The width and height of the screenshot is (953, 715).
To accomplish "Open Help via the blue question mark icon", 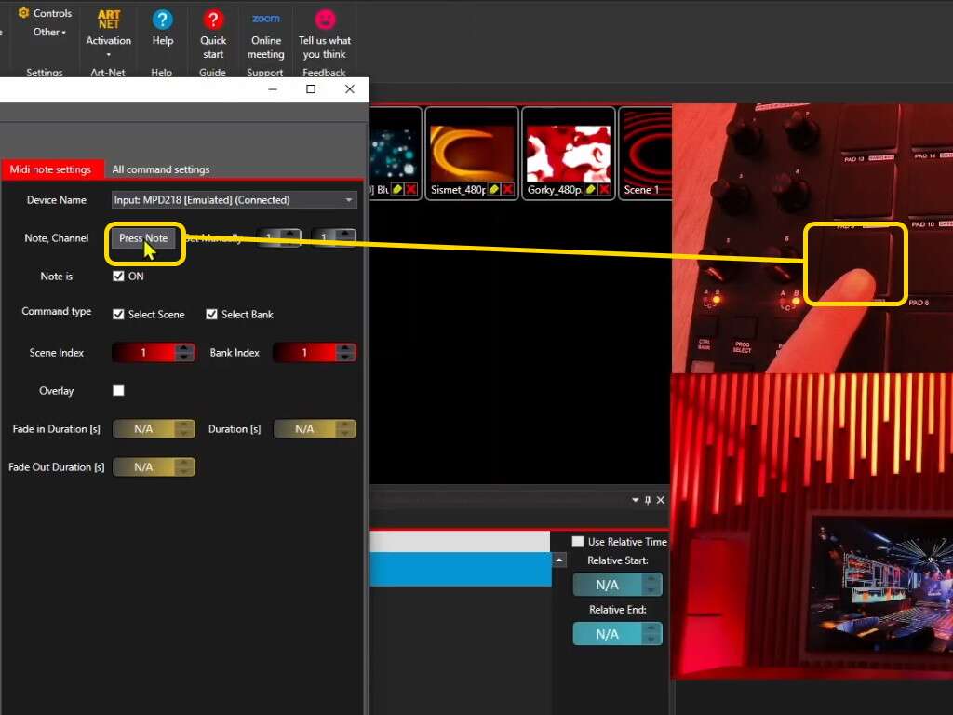I will [162, 19].
